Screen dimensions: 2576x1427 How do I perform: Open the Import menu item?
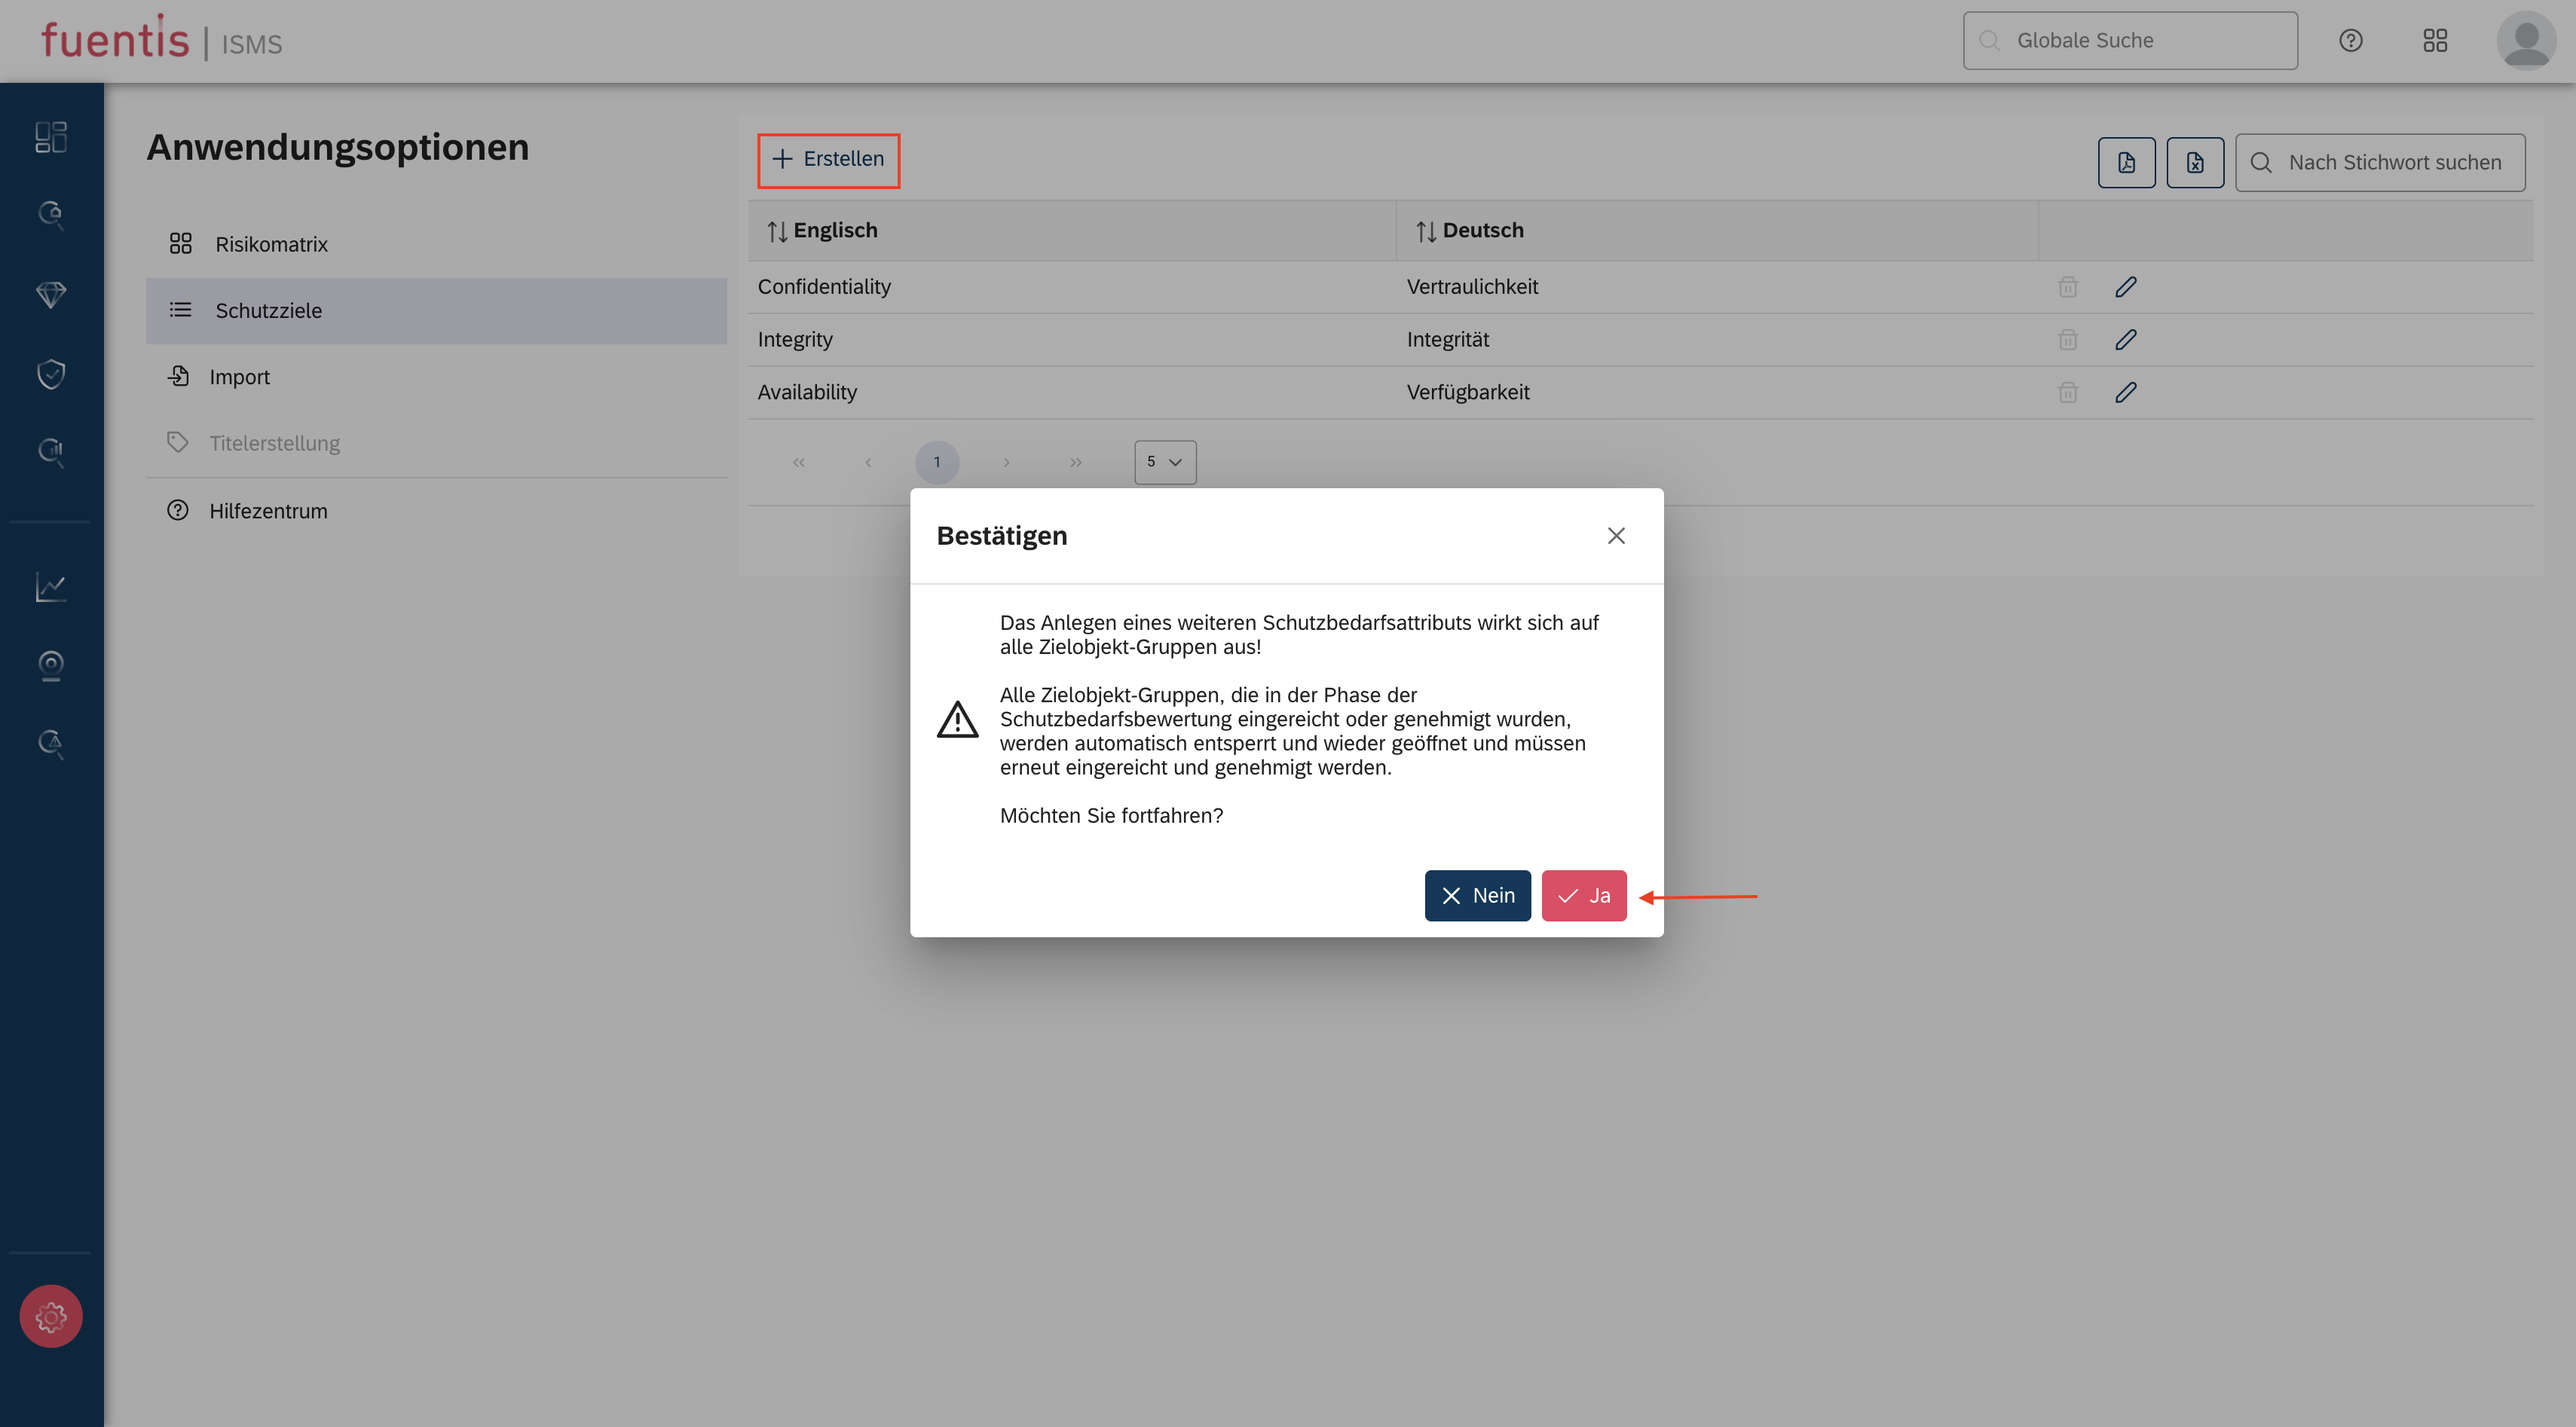click(239, 377)
